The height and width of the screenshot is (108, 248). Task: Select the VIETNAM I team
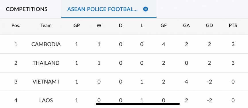pyautogui.click(x=46, y=82)
